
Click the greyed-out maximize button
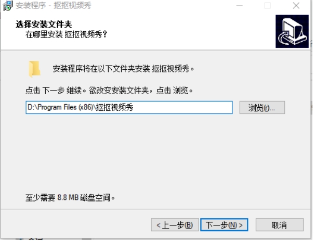click(267, 6)
